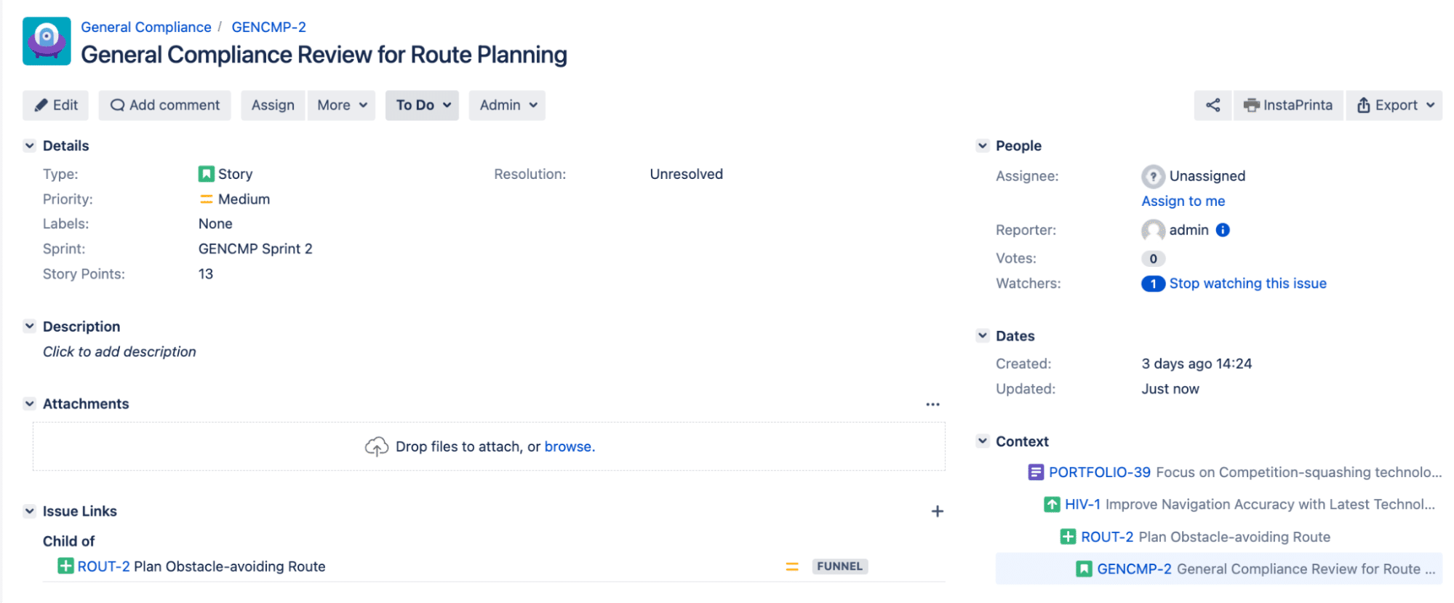The width and height of the screenshot is (1454, 603).
Task: Click the InstaPrinta printer button
Action: (x=1287, y=105)
